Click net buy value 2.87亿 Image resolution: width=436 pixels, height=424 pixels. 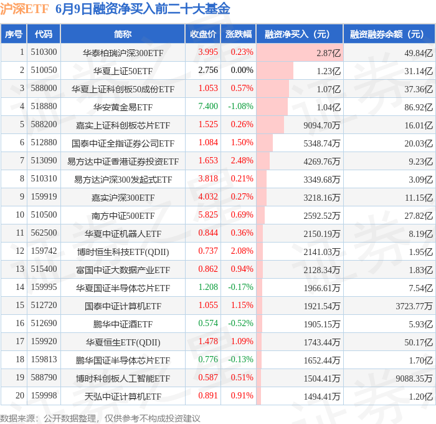(328, 53)
